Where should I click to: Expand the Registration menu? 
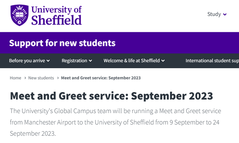point(77,61)
